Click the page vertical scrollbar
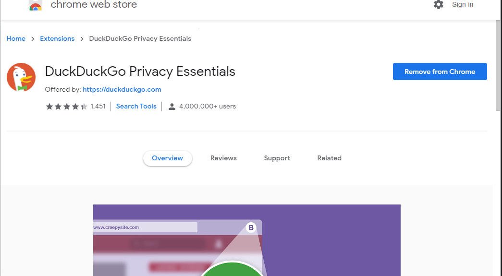This screenshot has height=276, width=502. (x=498, y=67)
